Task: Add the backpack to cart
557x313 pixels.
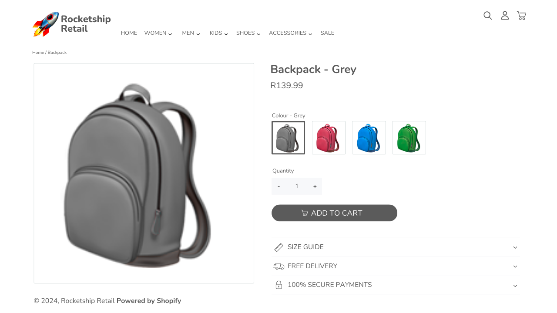Action: tap(334, 213)
